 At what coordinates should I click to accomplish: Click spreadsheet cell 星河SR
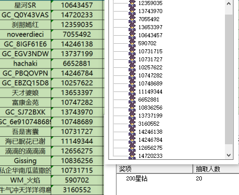(x=25, y=5)
